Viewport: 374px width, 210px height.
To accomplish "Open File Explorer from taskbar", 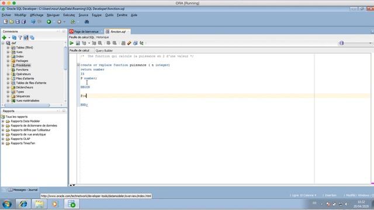I will 39,204.
